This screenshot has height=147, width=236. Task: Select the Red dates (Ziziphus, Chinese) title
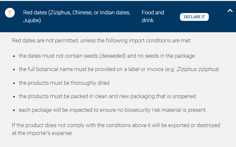[x=77, y=16]
